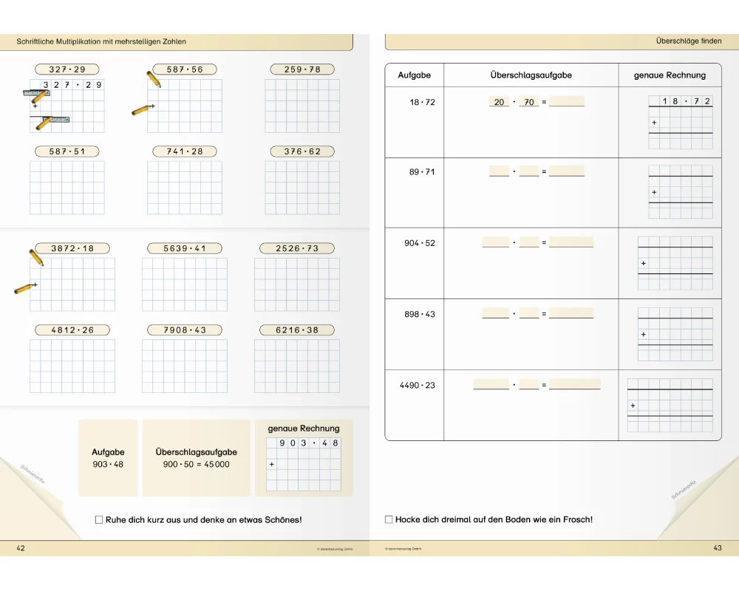Click the first factor blank in the 4490·23 row
The width and height of the screenshot is (739, 591).
click(x=491, y=384)
